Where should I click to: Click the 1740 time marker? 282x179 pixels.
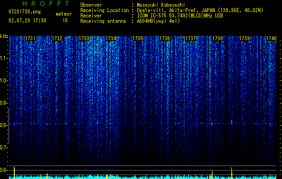click(x=271, y=38)
